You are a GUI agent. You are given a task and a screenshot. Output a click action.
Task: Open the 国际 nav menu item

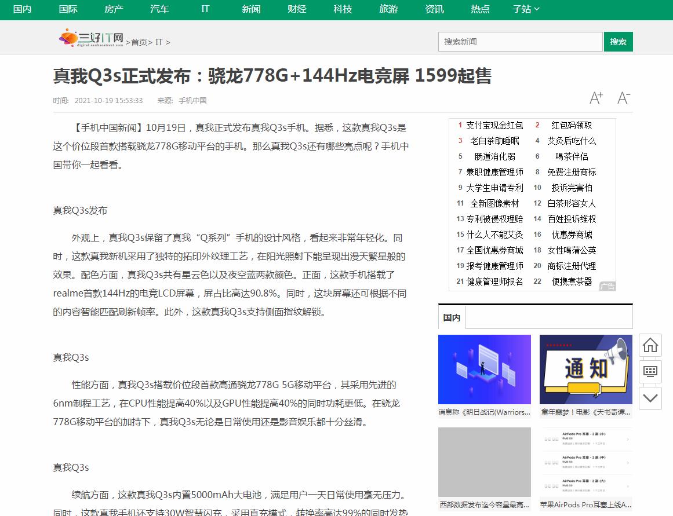(68, 9)
